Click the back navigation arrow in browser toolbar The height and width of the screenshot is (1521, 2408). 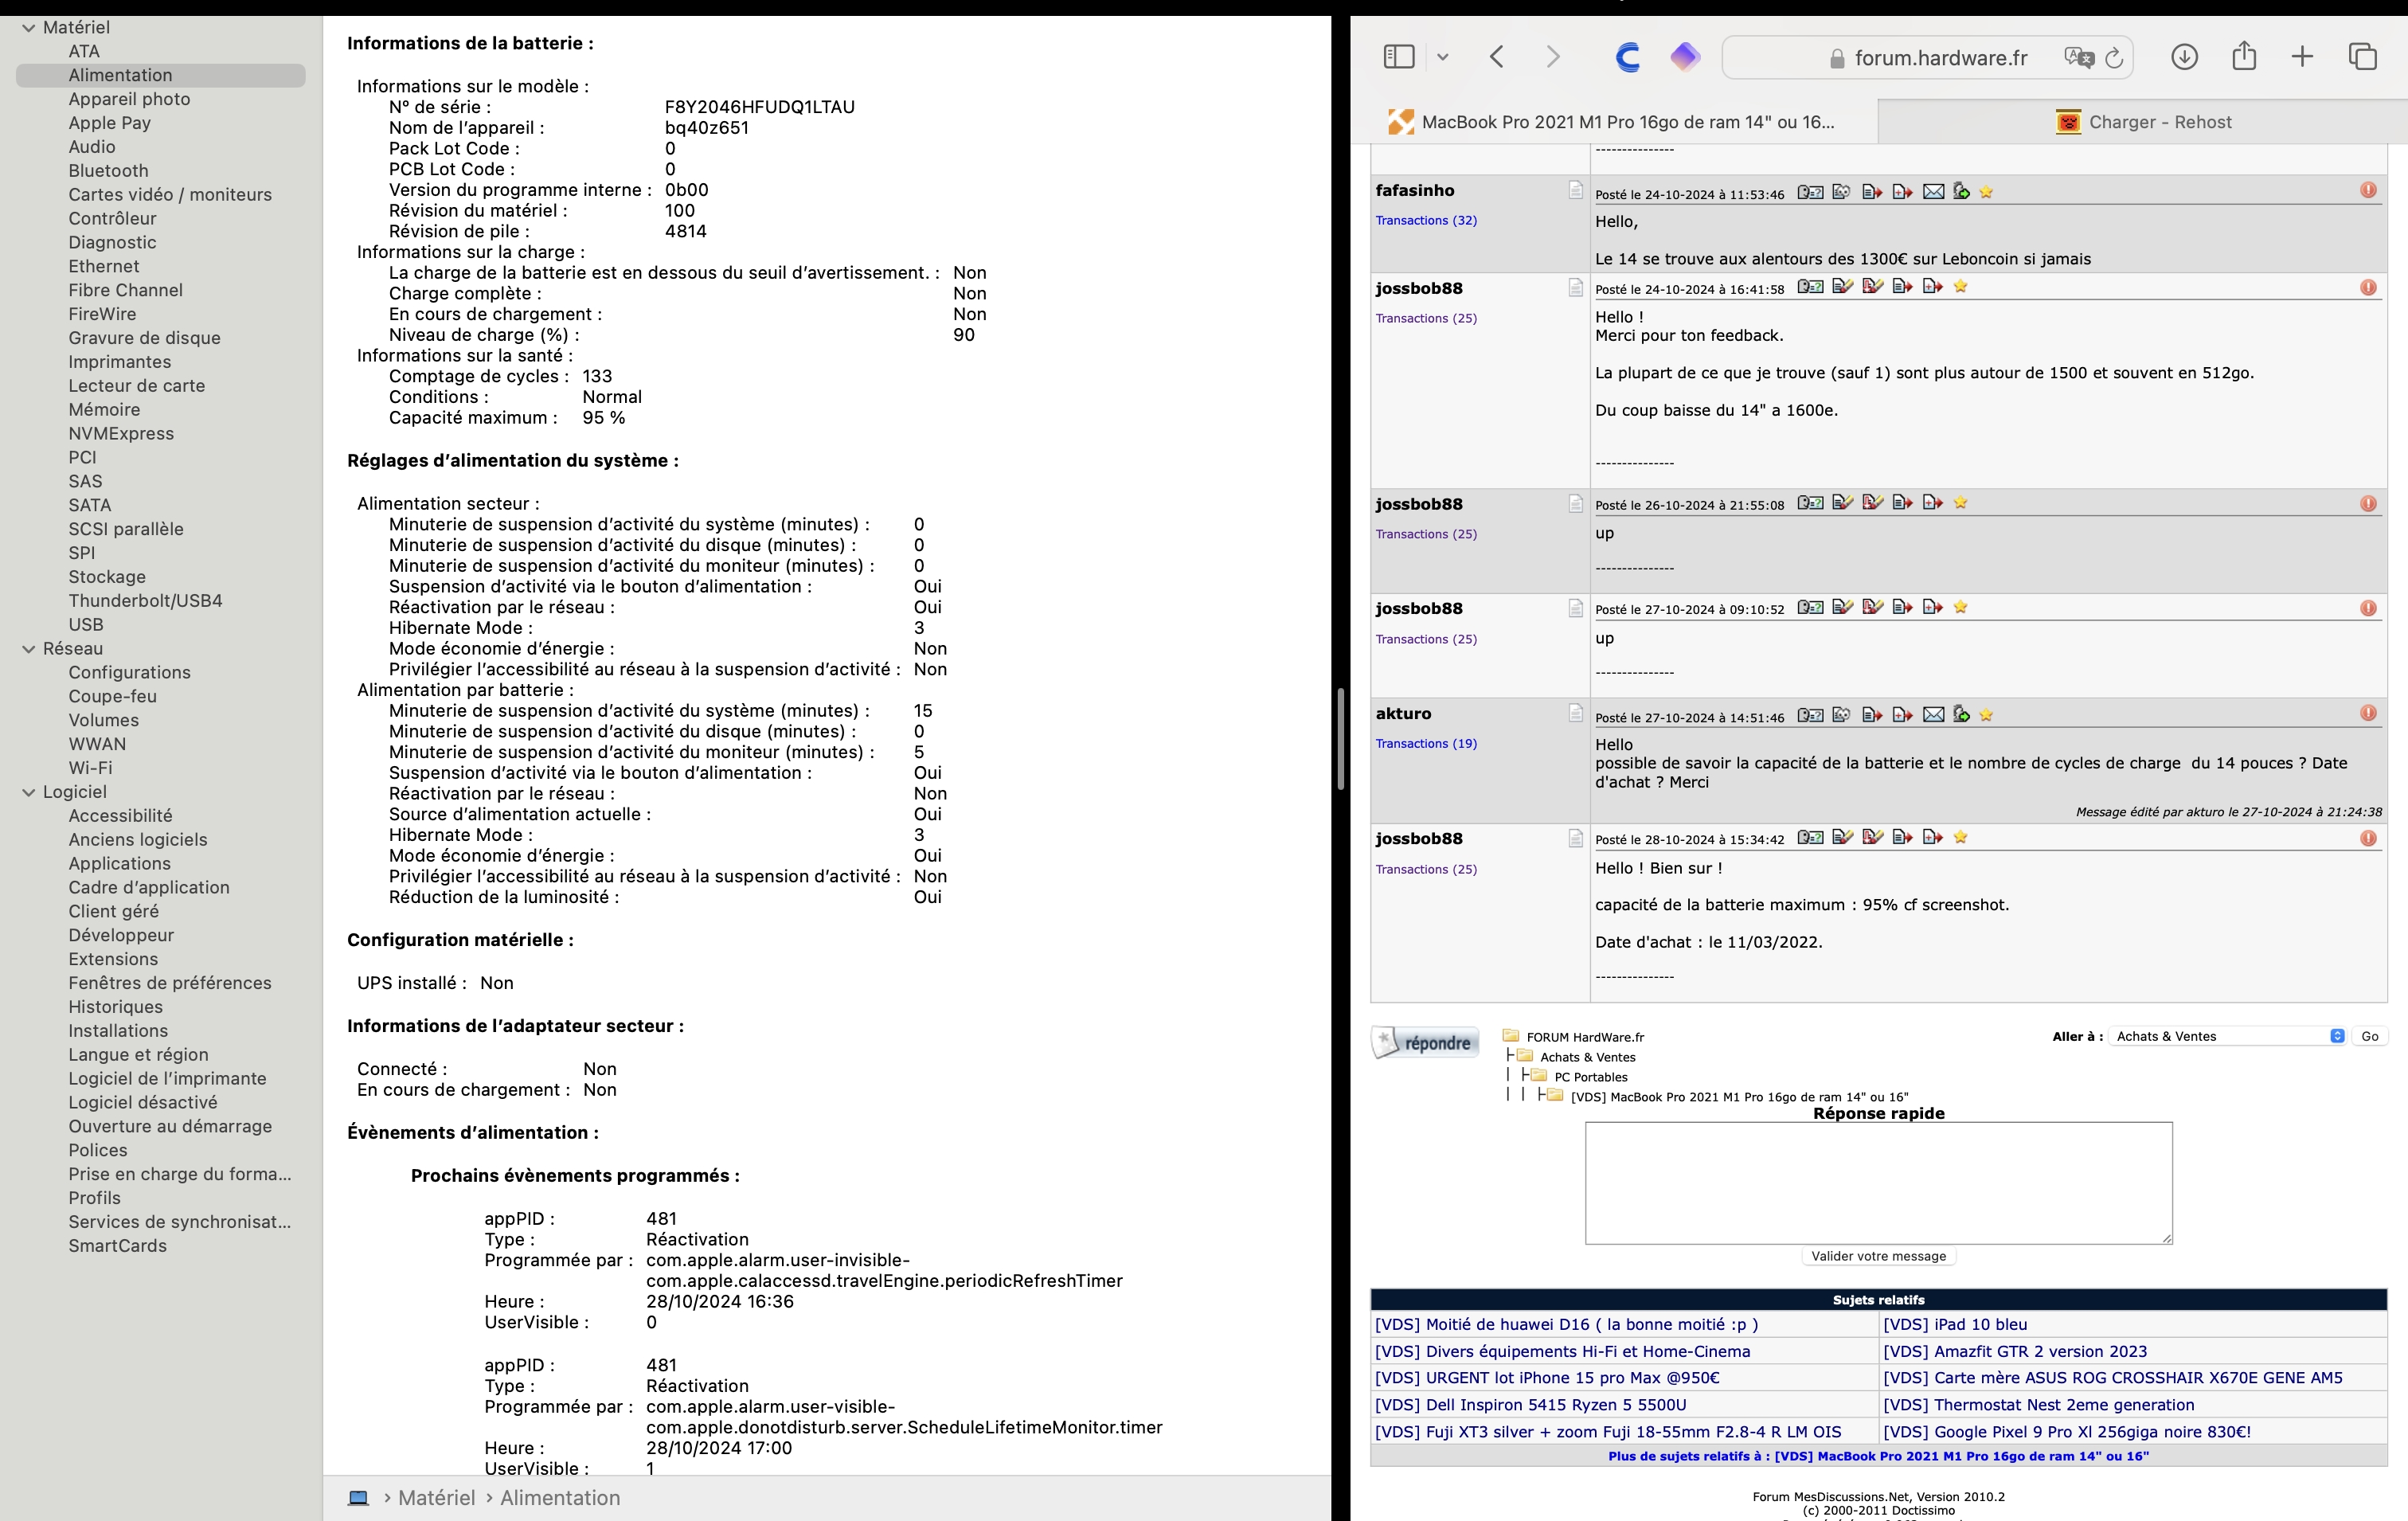1495,56
